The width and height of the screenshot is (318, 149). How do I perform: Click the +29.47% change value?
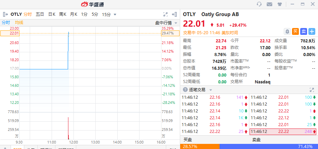coord(238,25)
